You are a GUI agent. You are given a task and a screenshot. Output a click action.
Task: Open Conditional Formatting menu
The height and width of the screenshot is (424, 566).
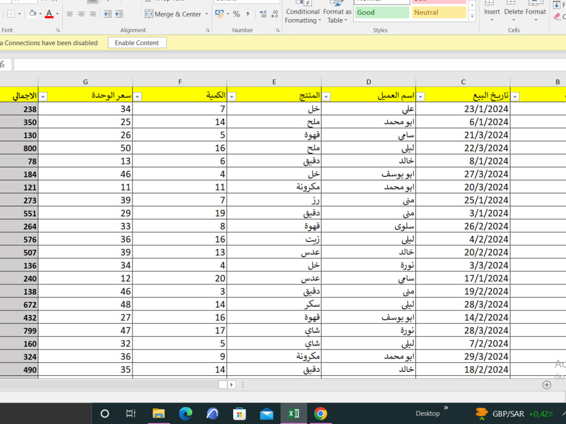[x=302, y=12]
